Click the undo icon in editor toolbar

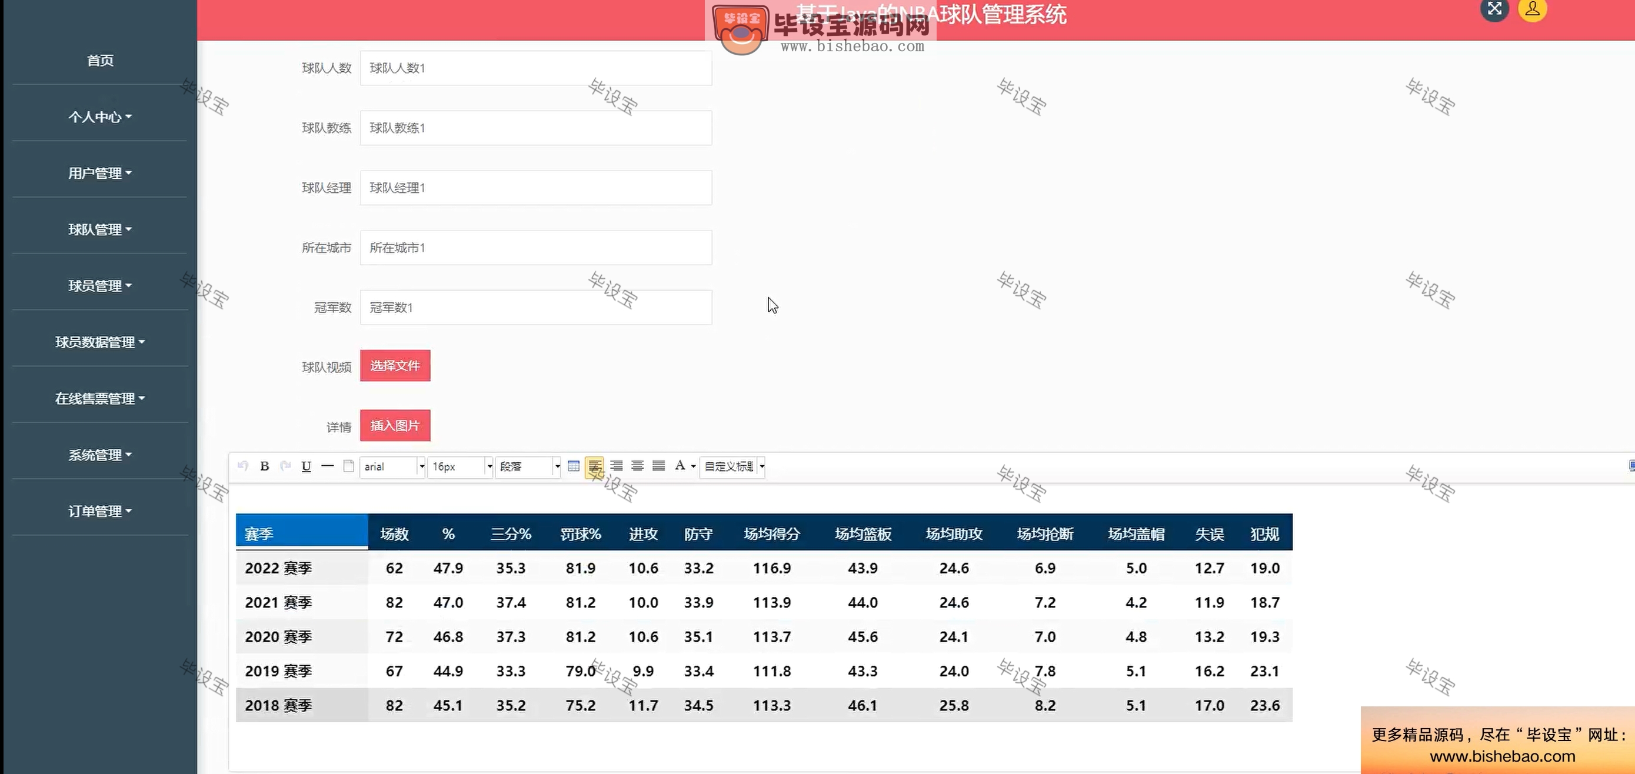coord(242,466)
